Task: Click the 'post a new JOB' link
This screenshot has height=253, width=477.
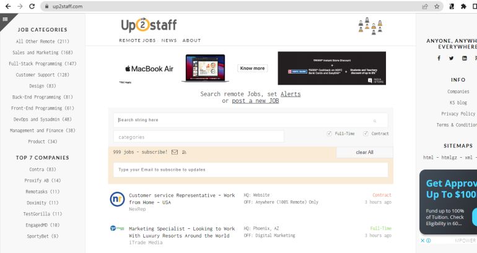Action: click(x=255, y=101)
